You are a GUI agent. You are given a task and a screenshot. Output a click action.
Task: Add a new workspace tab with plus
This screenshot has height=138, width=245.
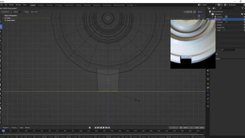[x=136, y=5]
